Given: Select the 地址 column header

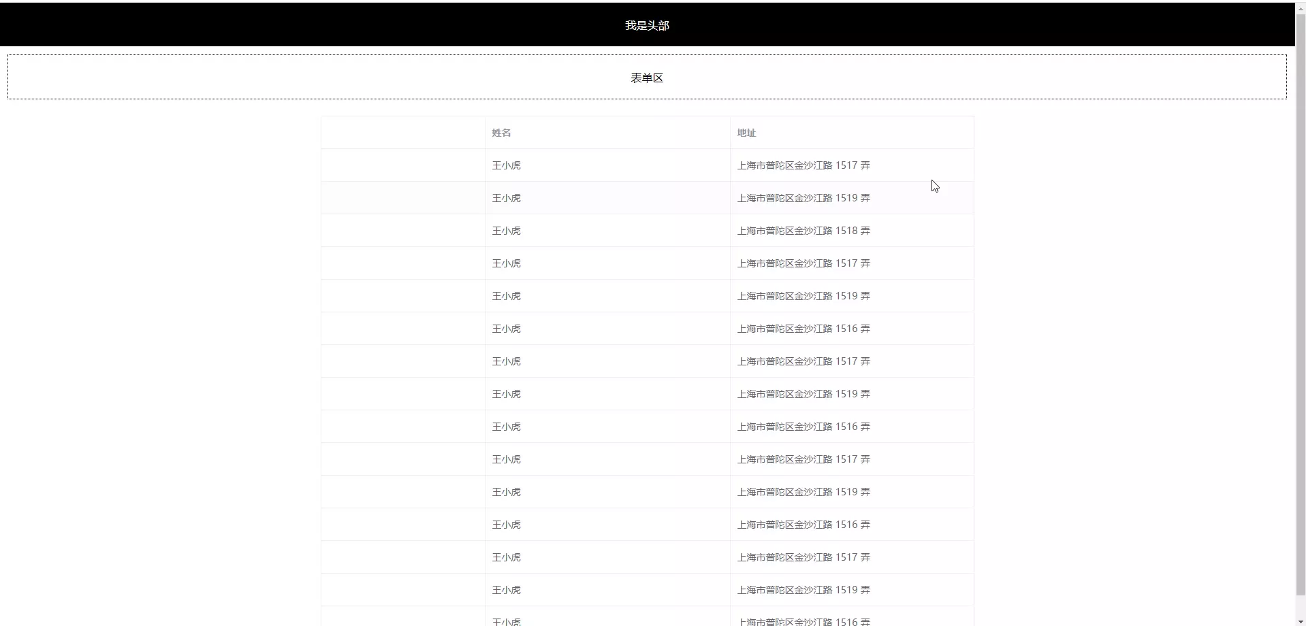Looking at the screenshot, I should pyautogui.click(x=745, y=132).
